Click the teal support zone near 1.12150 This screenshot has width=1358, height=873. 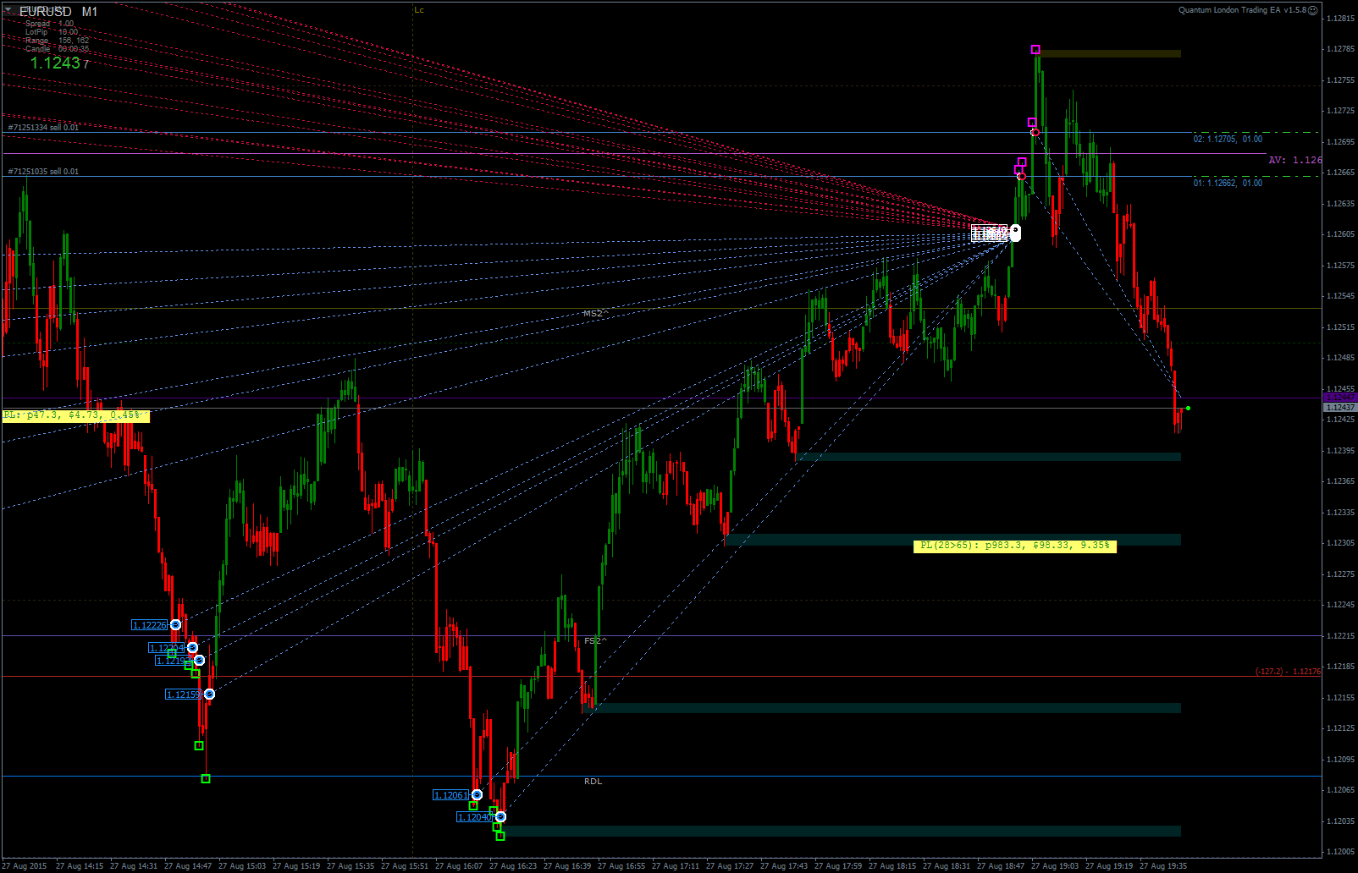(x=882, y=708)
